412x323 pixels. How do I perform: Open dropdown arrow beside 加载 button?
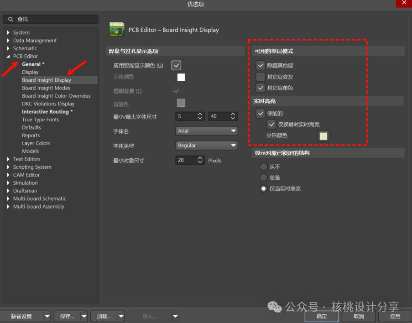[x=121, y=316]
